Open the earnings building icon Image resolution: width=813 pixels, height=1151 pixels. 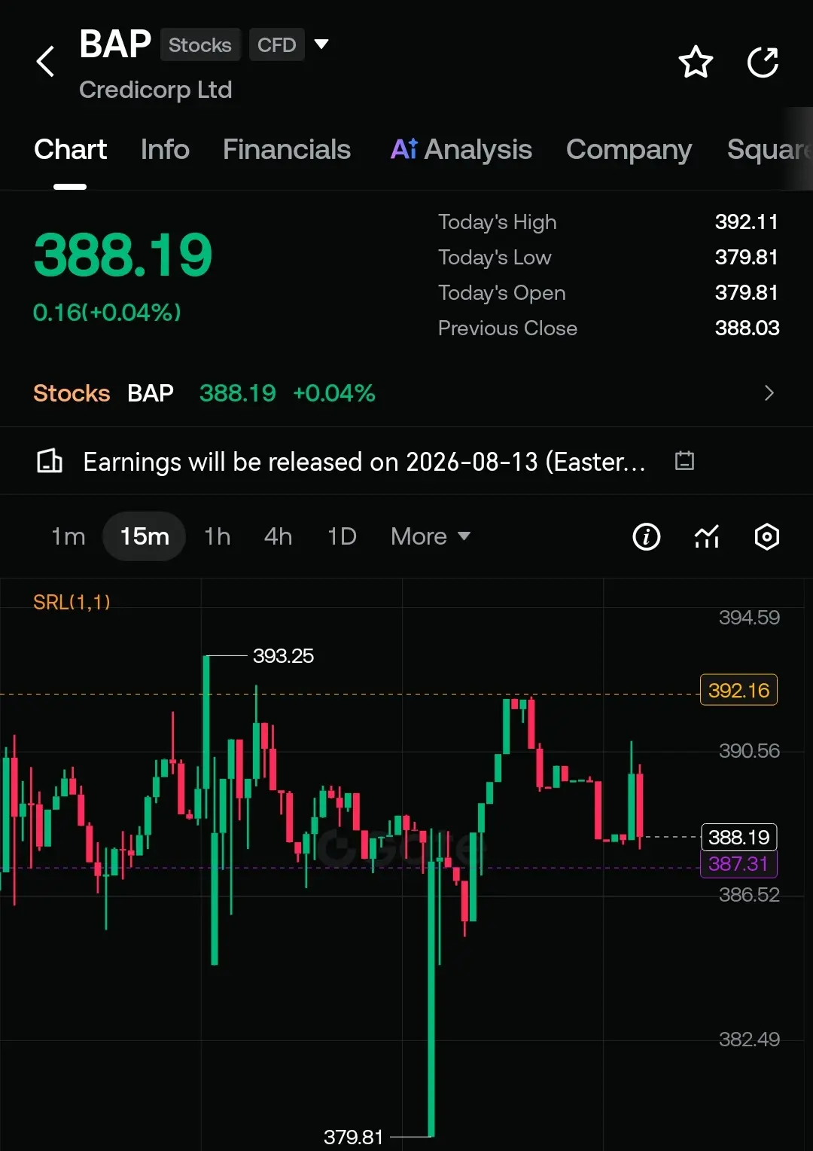click(x=50, y=461)
